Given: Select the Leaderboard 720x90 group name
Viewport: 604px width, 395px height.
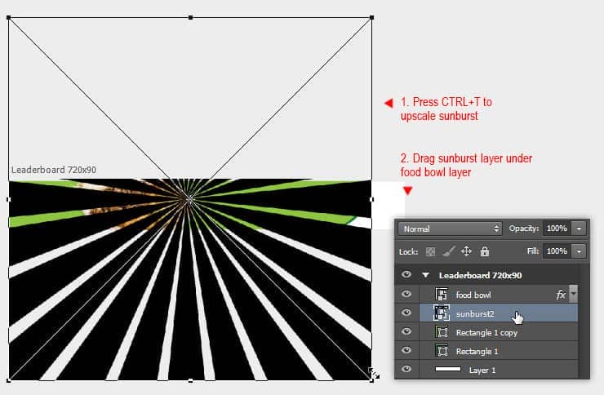Looking at the screenshot, I should [481, 276].
